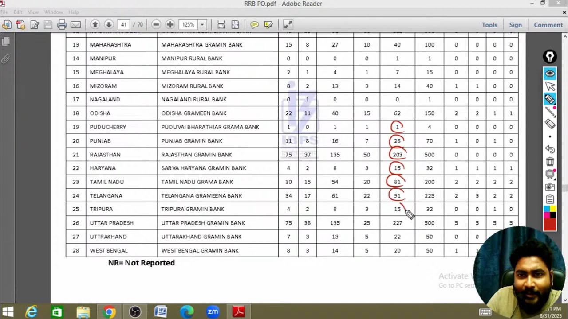Click the Save file floppy icon
This screenshot has width=568, height=319.
tap(48, 25)
